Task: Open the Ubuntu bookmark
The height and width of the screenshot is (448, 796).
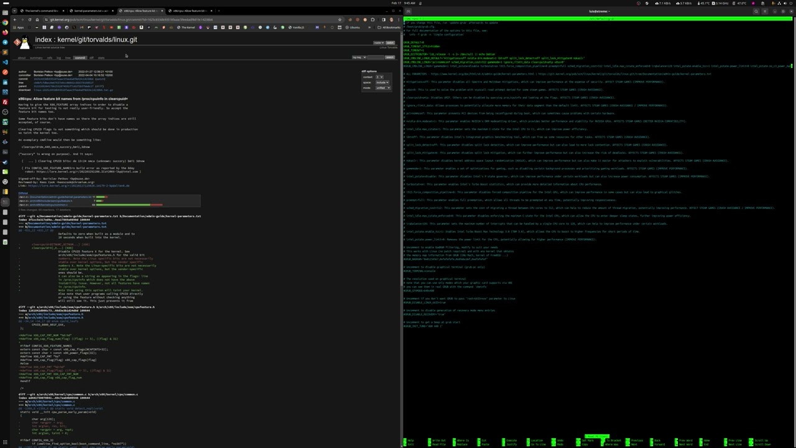Action: pyautogui.click(x=353, y=27)
